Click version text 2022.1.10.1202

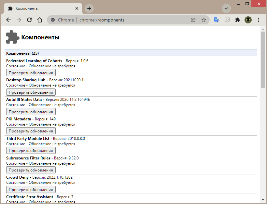click(60, 177)
